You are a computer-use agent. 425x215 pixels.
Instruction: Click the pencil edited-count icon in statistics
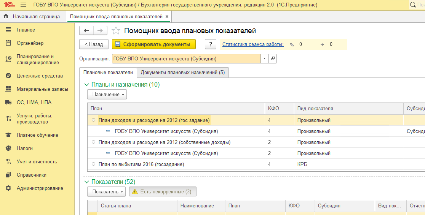coord(292,44)
